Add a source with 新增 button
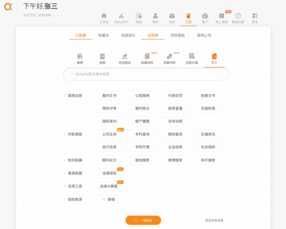Screen dimensions: 286x229 (108, 199)
